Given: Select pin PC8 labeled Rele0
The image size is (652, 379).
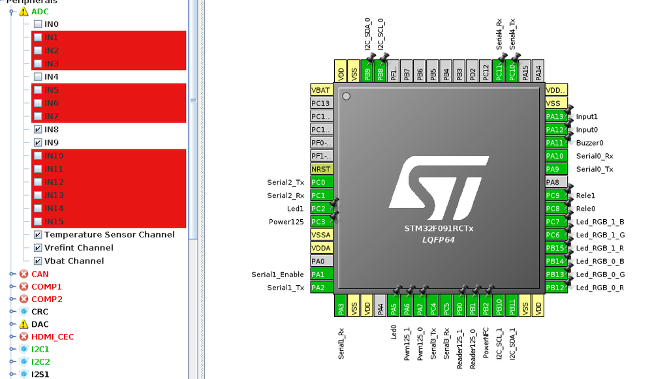Looking at the screenshot, I should coord(556,209).
